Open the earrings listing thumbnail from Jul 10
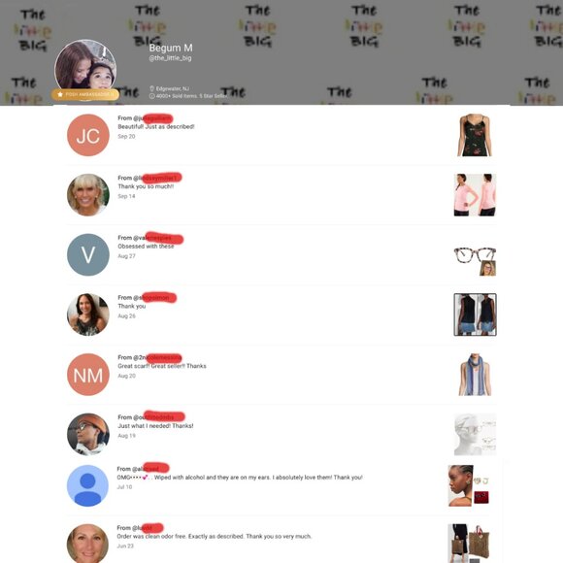This screenshot has height=563, width=563. pyautogui.click(x=469, y=485)
